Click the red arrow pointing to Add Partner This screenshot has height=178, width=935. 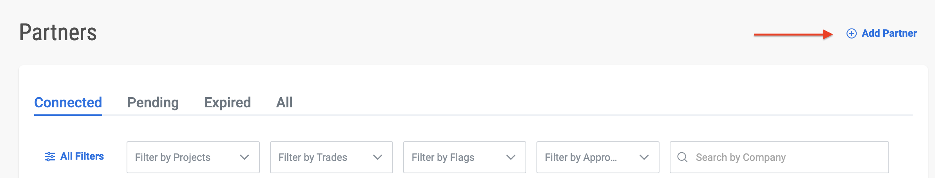pyautogui.click(x=794, y=34)
